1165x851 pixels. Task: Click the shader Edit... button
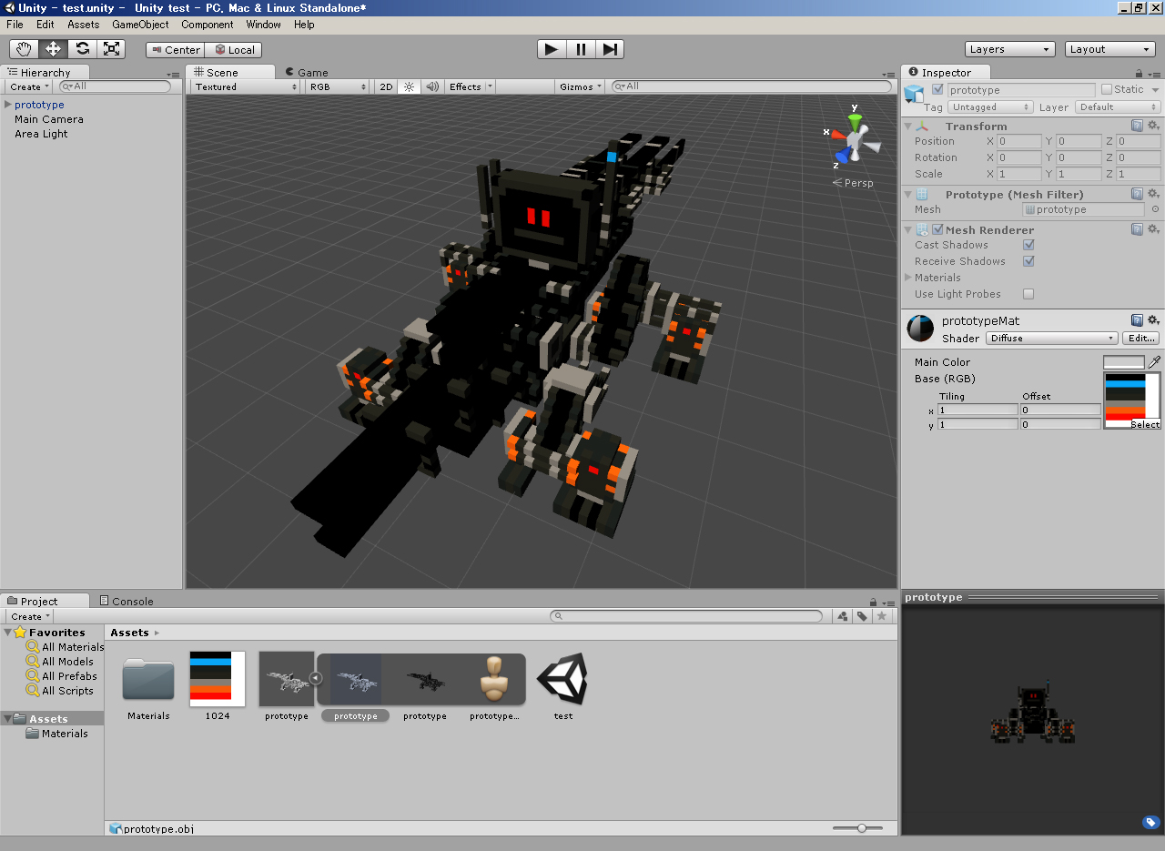1141,338
